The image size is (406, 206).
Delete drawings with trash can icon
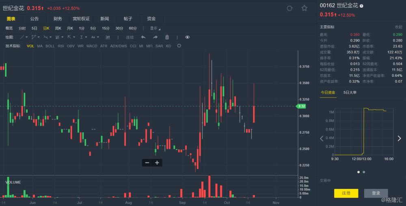[x=167, y=37]
